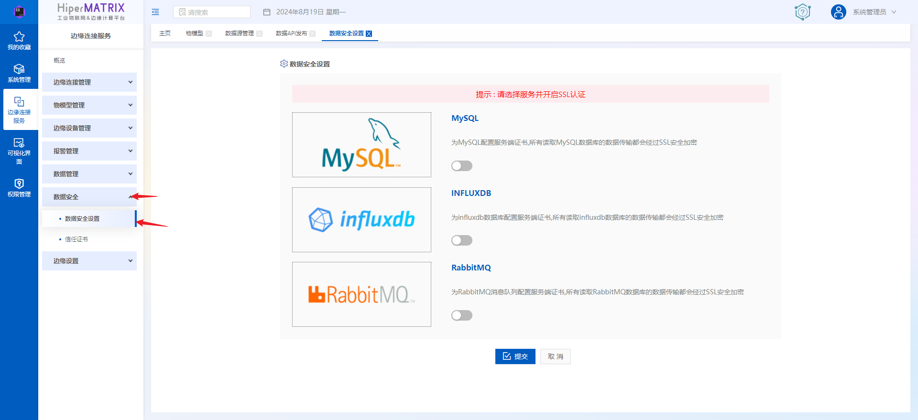Viewport: 918px width, 420px height.
Task: Open 系统管理员 user dropdown
Action: 874,12
